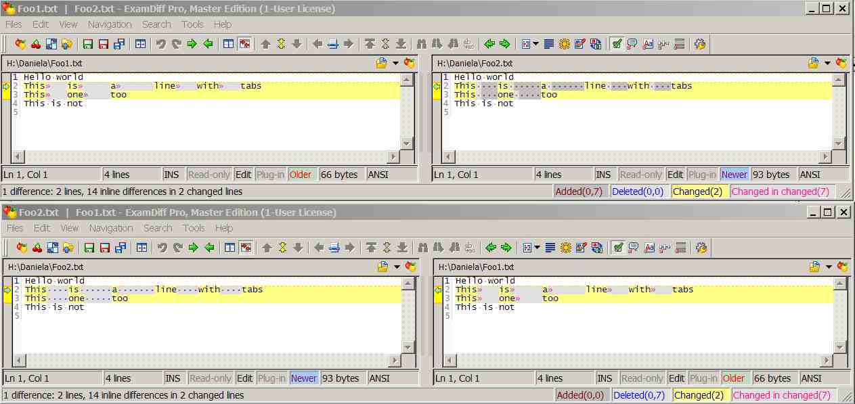
Task: Toggle the Aa case option in top toolbar
Action: tap(648, 44)
